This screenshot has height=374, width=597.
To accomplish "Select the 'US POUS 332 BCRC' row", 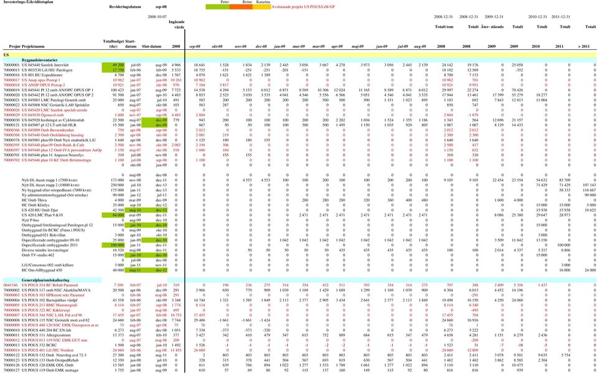I will tap(39, 345).
